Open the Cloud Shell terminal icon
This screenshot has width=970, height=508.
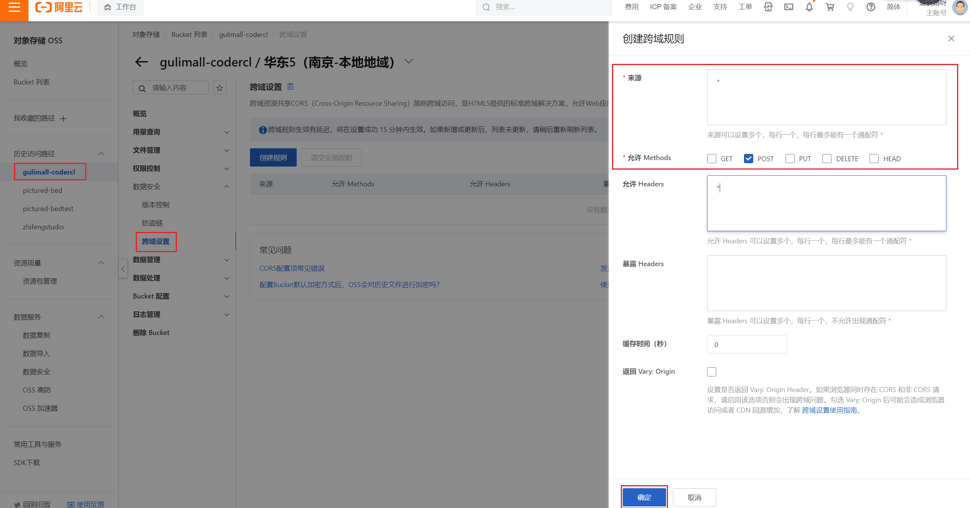[x=789, y=7]
